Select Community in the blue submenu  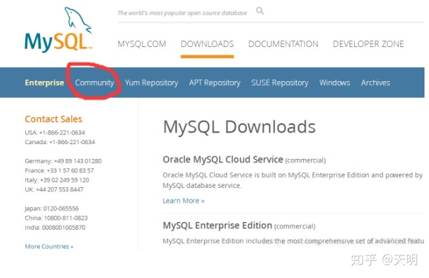[94, 82]
